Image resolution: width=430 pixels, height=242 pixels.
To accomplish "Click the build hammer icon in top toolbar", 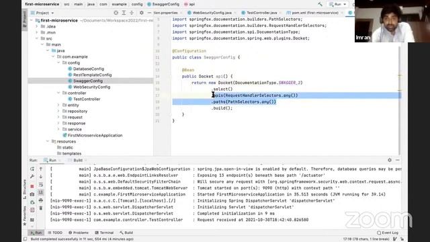I will 320,4.
